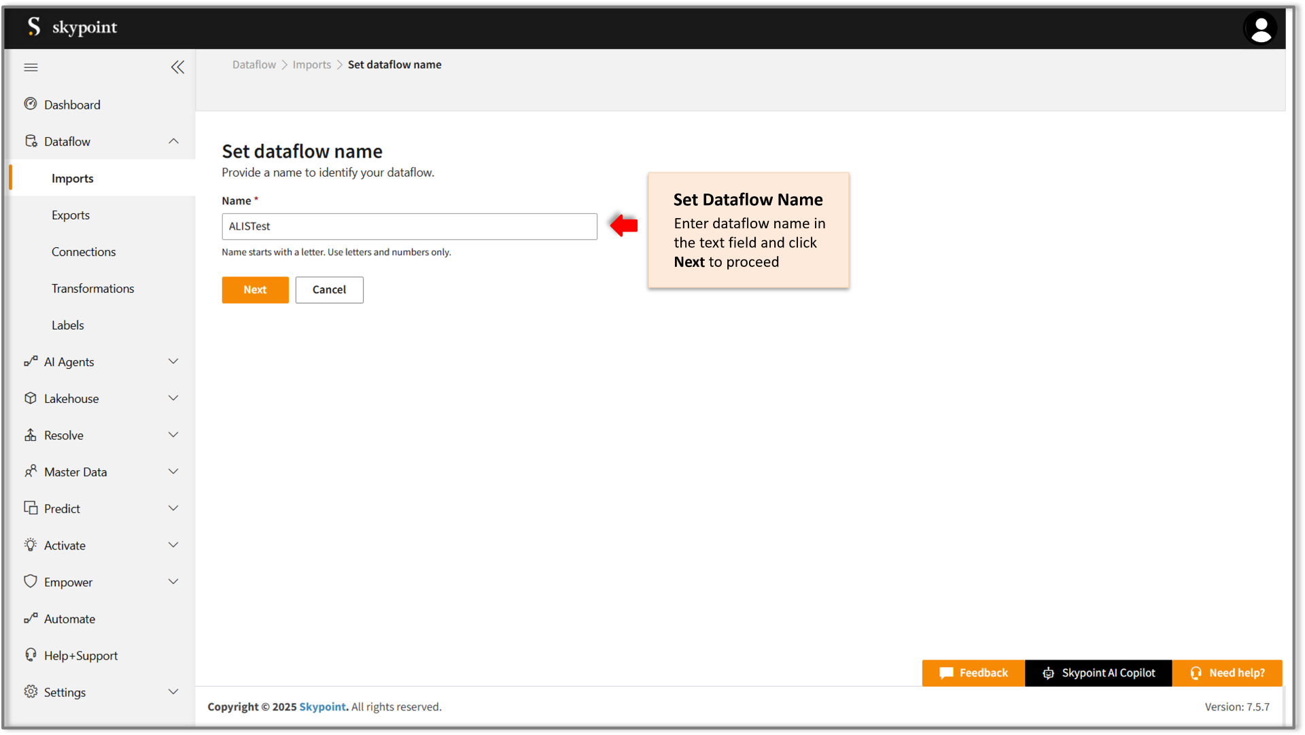Screen dimensions: 1305x735
Task: Click the Skypoint logo in the top bar
Action: (x=71, y=27)
